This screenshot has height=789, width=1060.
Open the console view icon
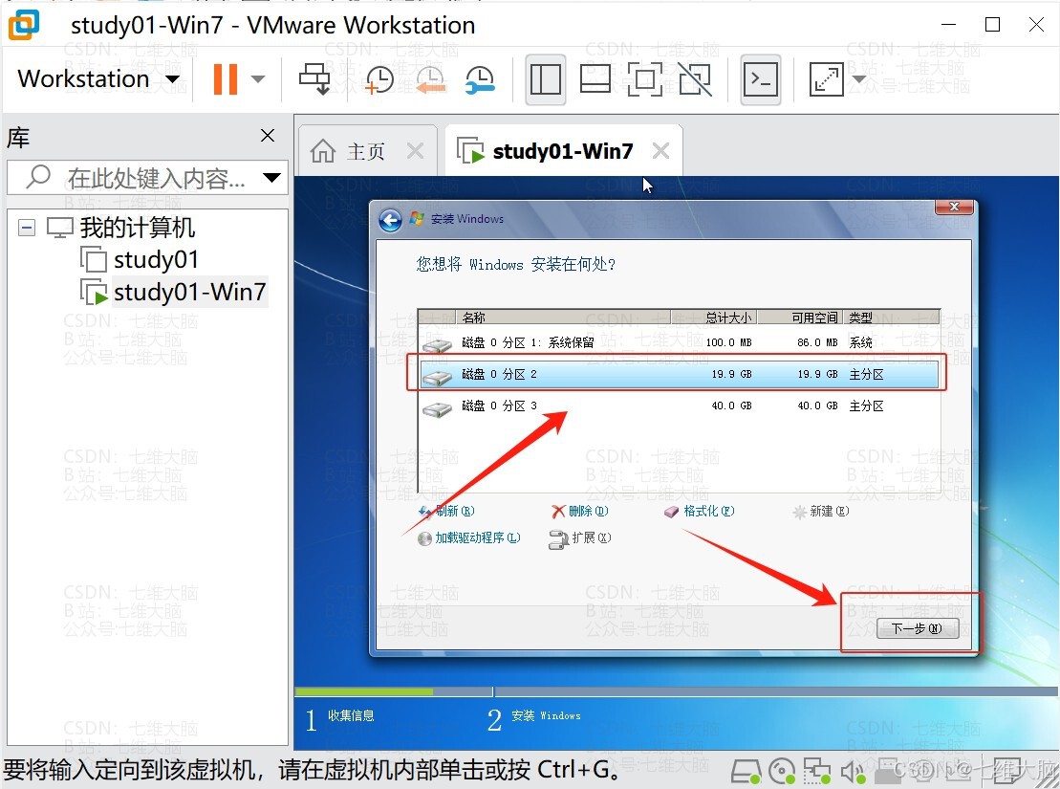point(761,79)
